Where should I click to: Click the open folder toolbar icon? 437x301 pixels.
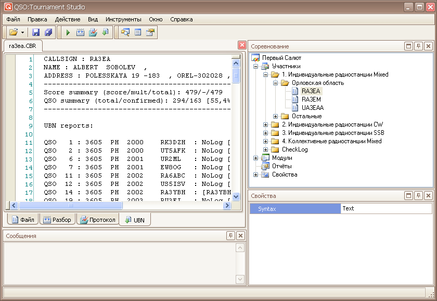coord(13,32)
